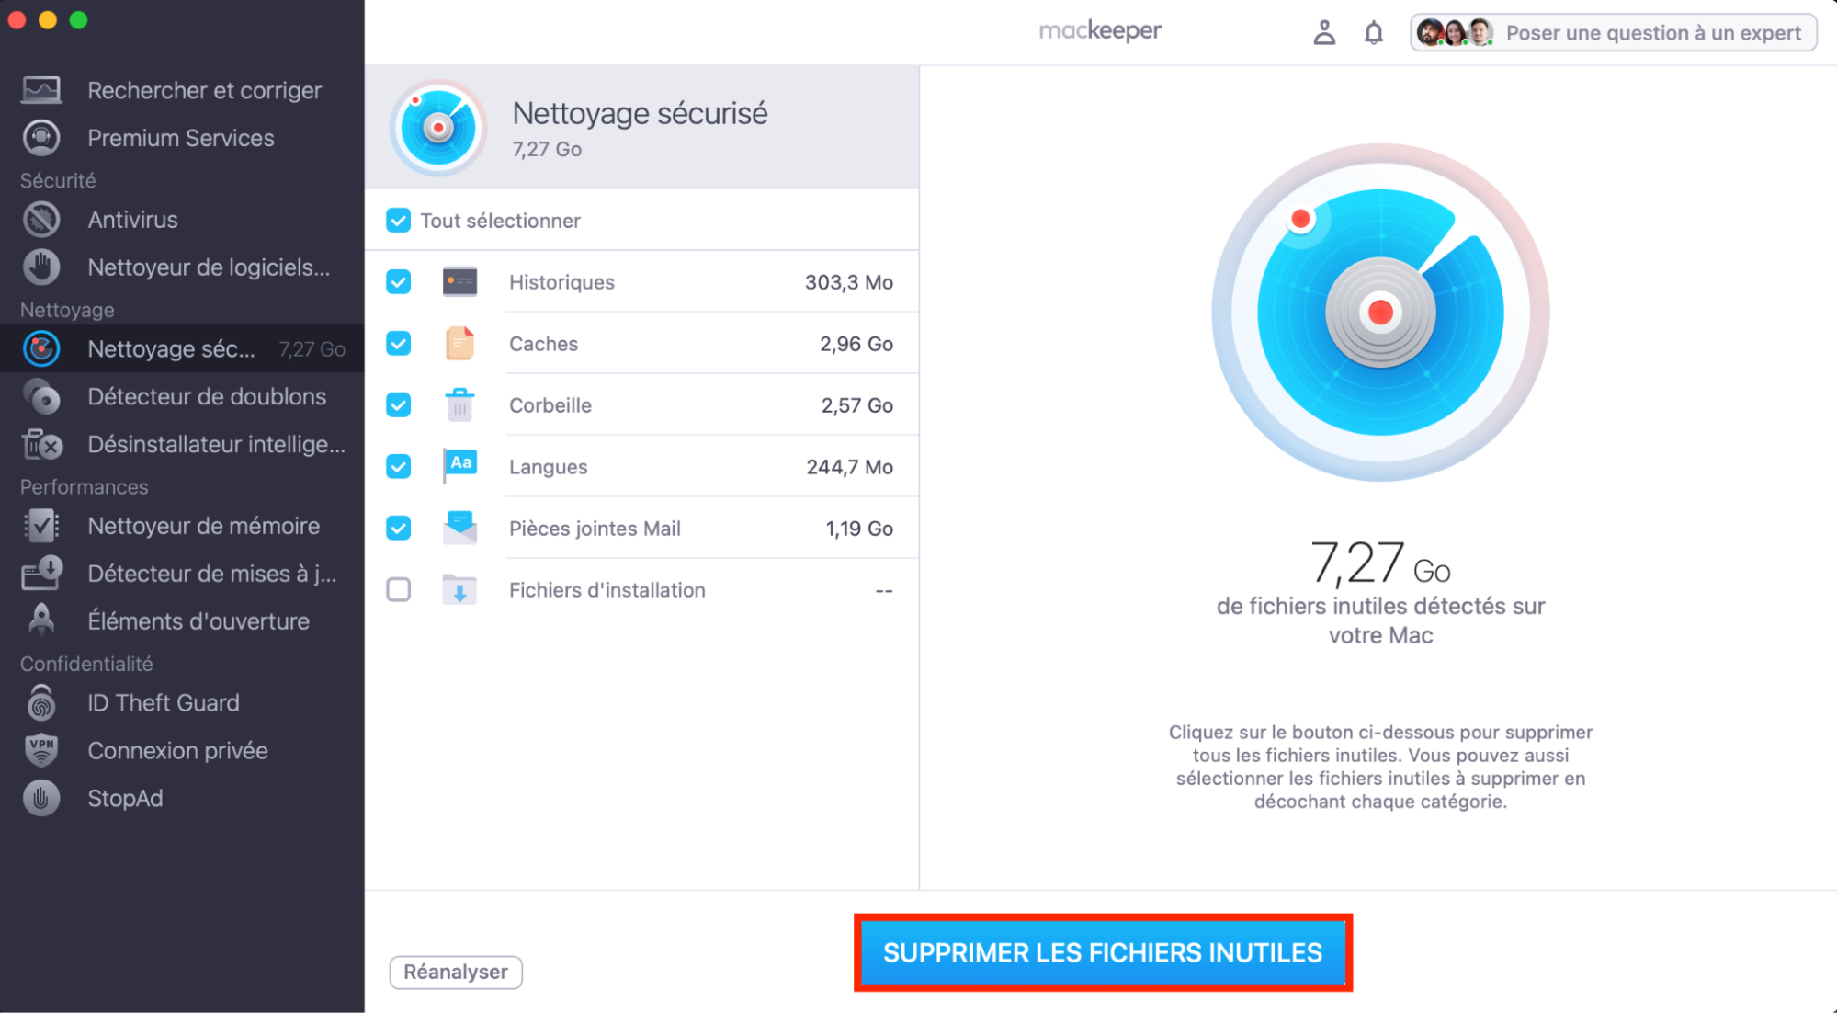1837x1013 pixels.
Task: Click the macOS yellow minimize button
Action: [x=48, y=20]
